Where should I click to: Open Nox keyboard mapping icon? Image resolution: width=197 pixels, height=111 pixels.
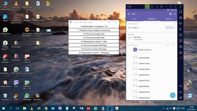click(x=181, y=18)
